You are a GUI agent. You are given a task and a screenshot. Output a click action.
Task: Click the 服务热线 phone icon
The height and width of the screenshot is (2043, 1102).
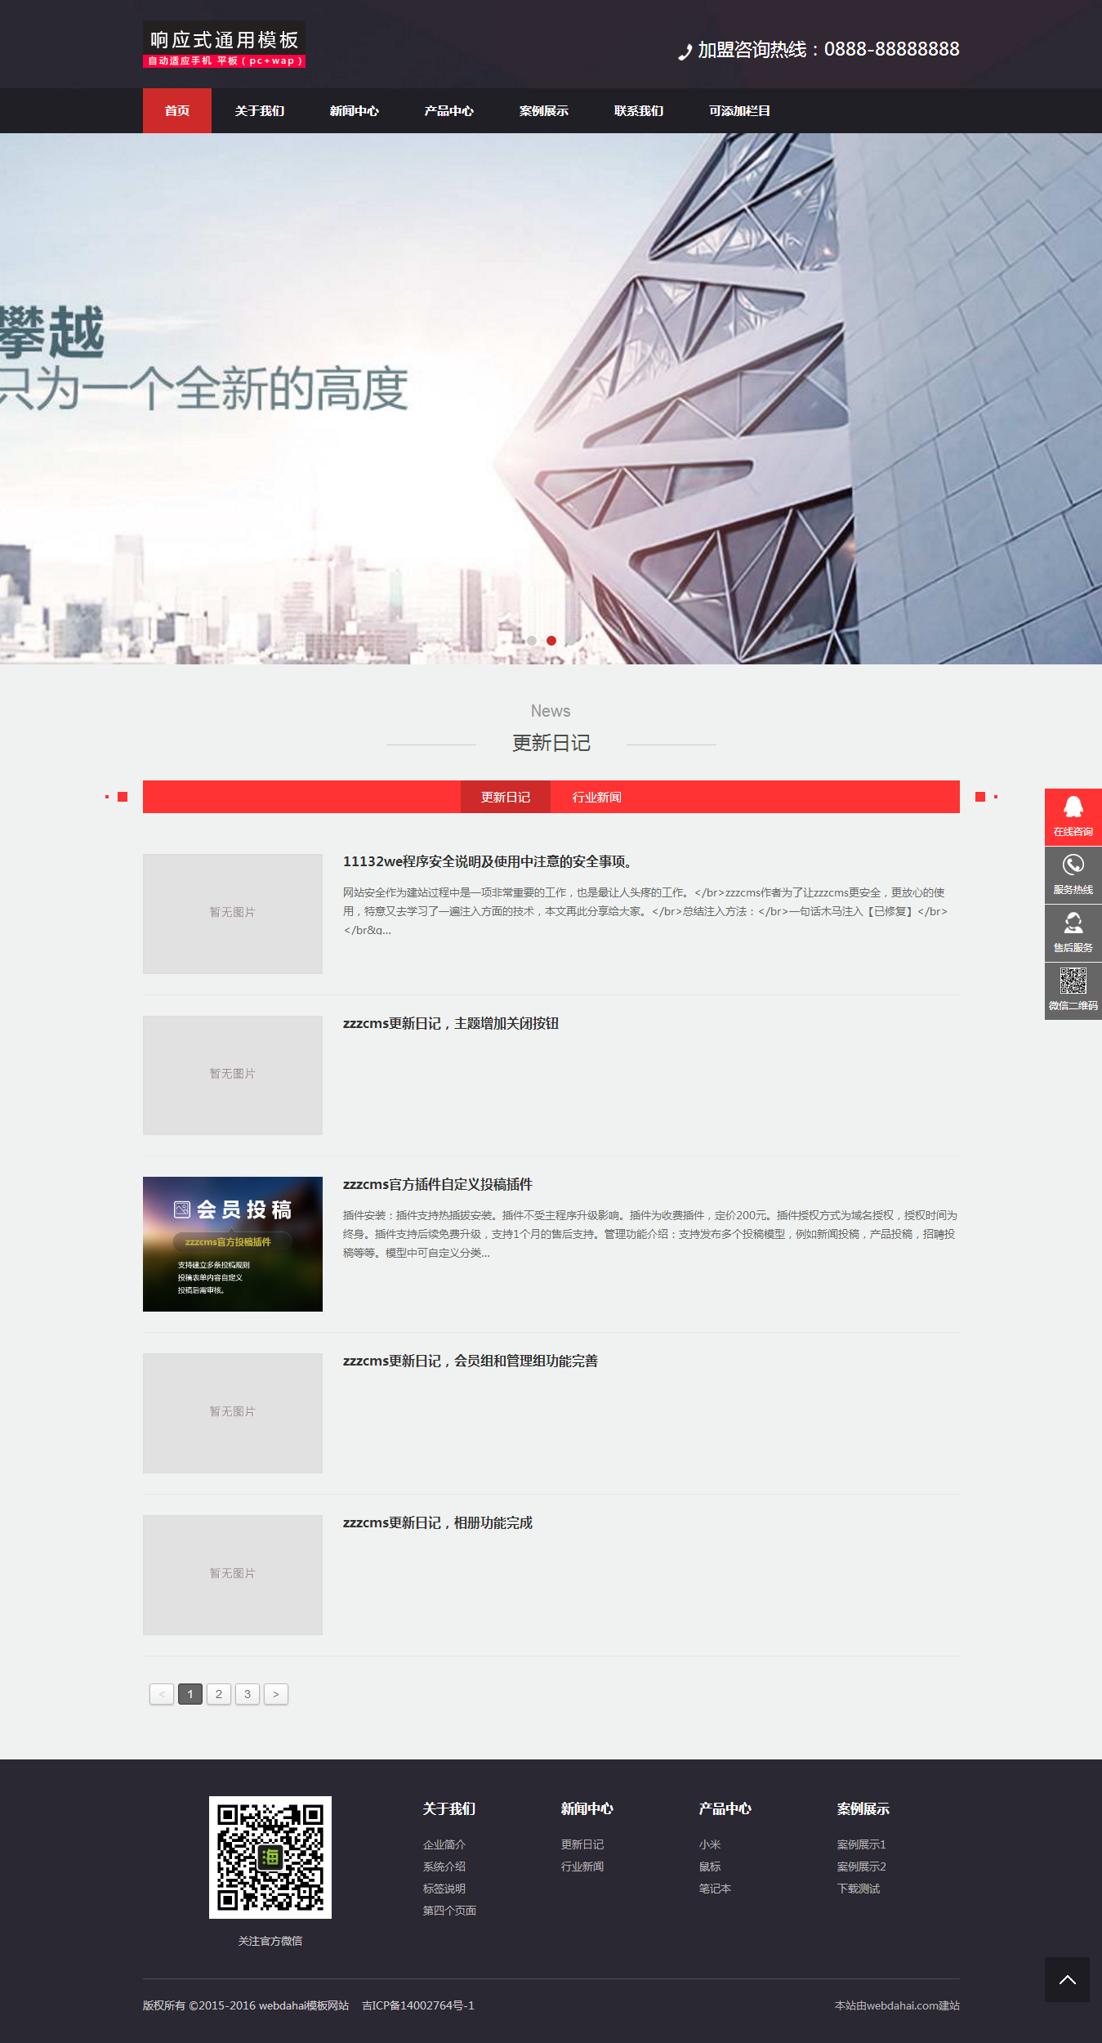(x=1073, y=874)
